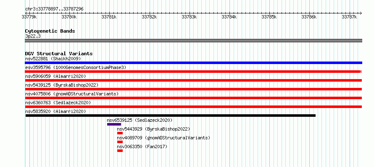The image size is (374, 167).
Task: Open the nsv5835920 (Almarri2020) label
Action: 55,111
